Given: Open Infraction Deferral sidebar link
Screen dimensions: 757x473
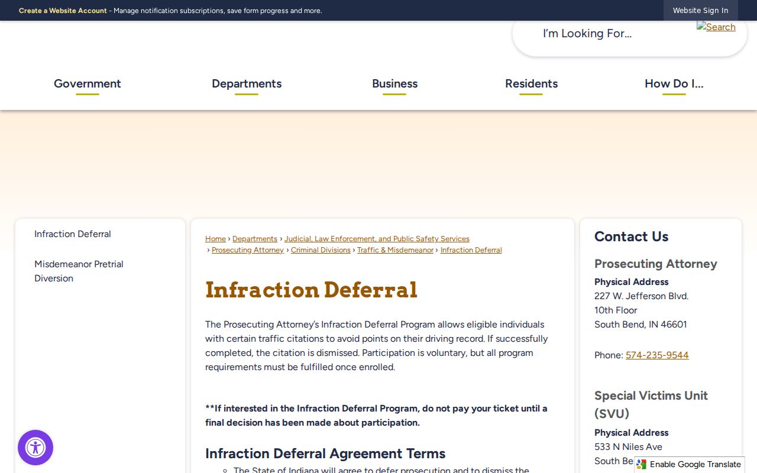Looking at the screenshot, I should click(x=73, y=234).
